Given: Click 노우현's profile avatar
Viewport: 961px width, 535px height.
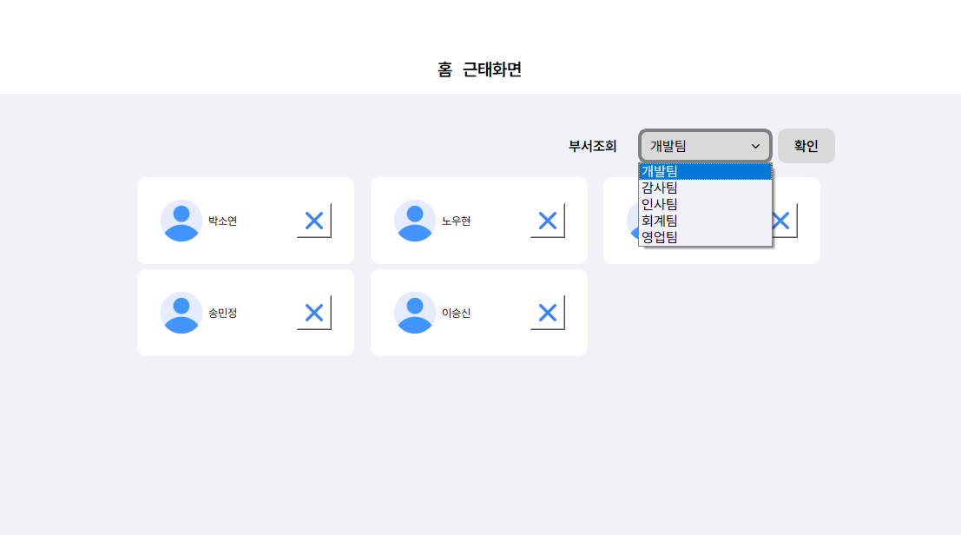Looking at the screenshot, I should coord(415,221).
